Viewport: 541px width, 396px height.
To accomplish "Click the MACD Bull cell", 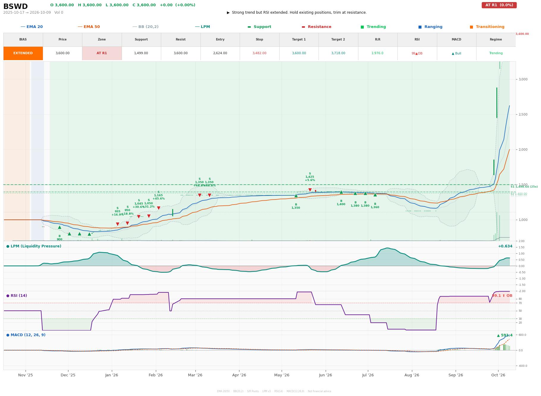I will coord(457,53).
